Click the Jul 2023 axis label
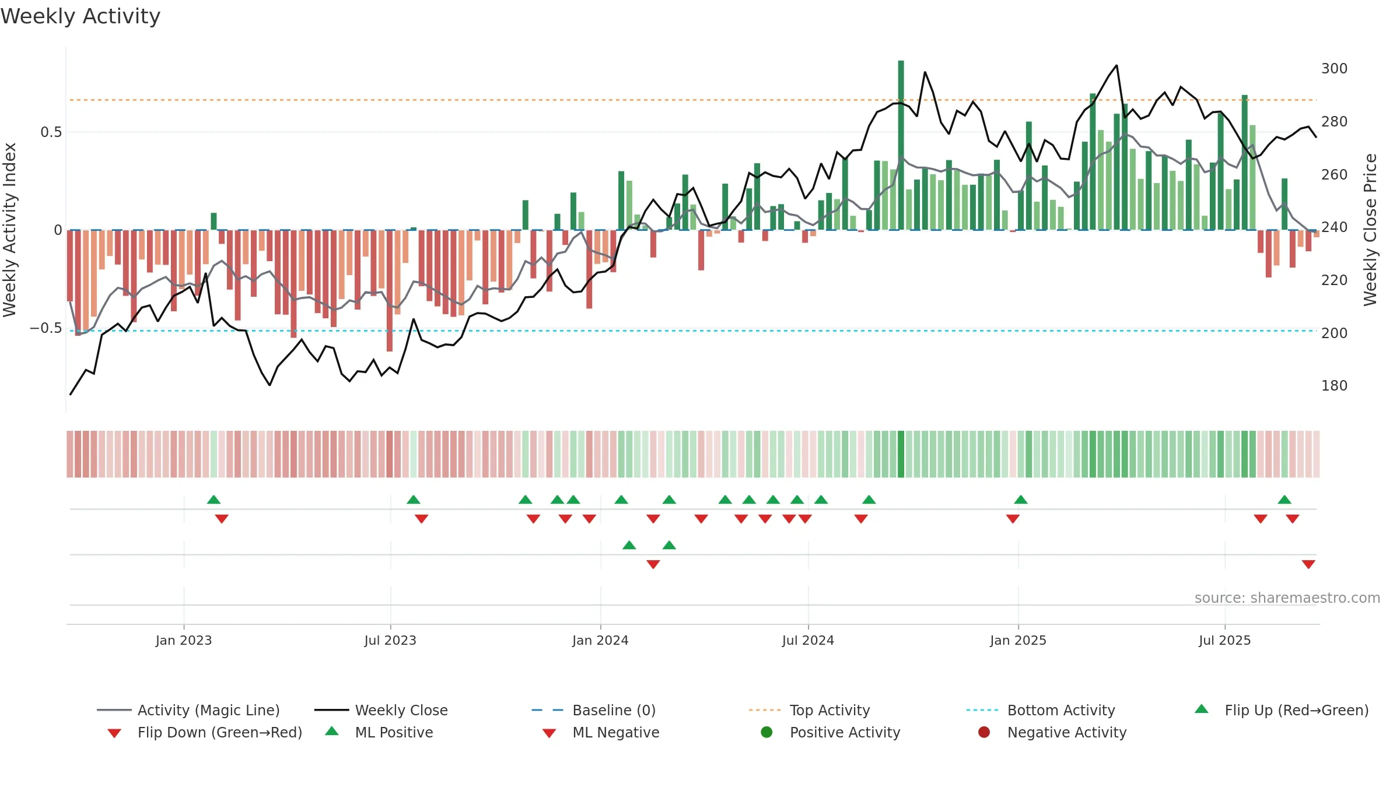The width and height of the screenshot is (1400, 787). pyautogui.click(x=390, y=640)
